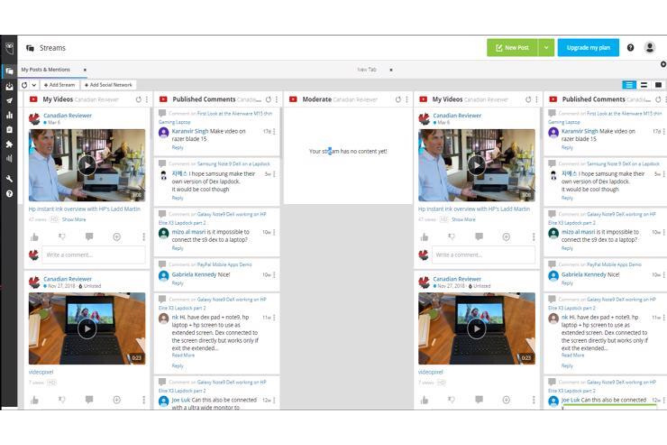Refresh the left Published Comments stream

268,99
